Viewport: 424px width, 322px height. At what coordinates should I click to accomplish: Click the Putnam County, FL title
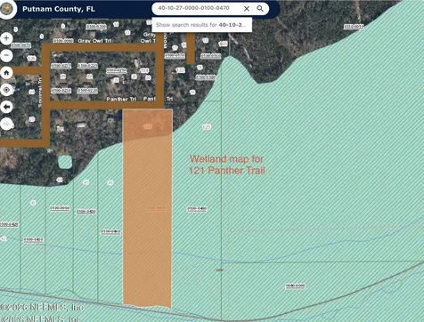59,9
